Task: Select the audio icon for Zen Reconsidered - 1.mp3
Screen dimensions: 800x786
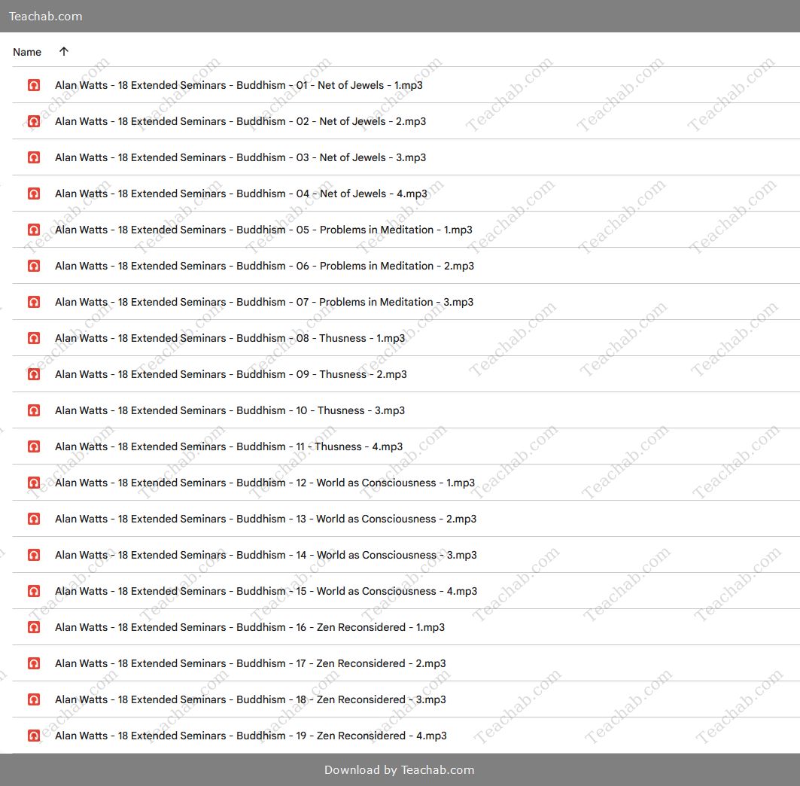Action: [x=34, y=627]
